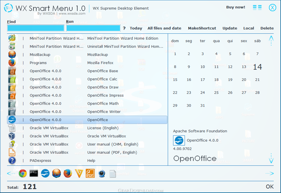Click the Local button
The height and width of the screenshot is (193, 281).
click(249, 28)
